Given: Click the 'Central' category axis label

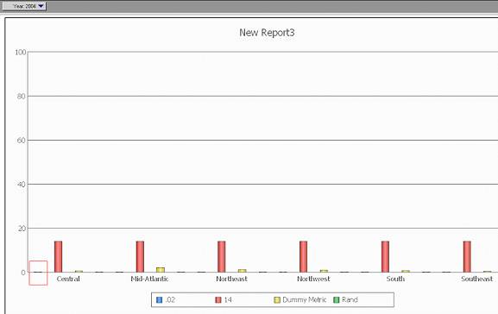Looking at the screenshot, I should [68, 279].
